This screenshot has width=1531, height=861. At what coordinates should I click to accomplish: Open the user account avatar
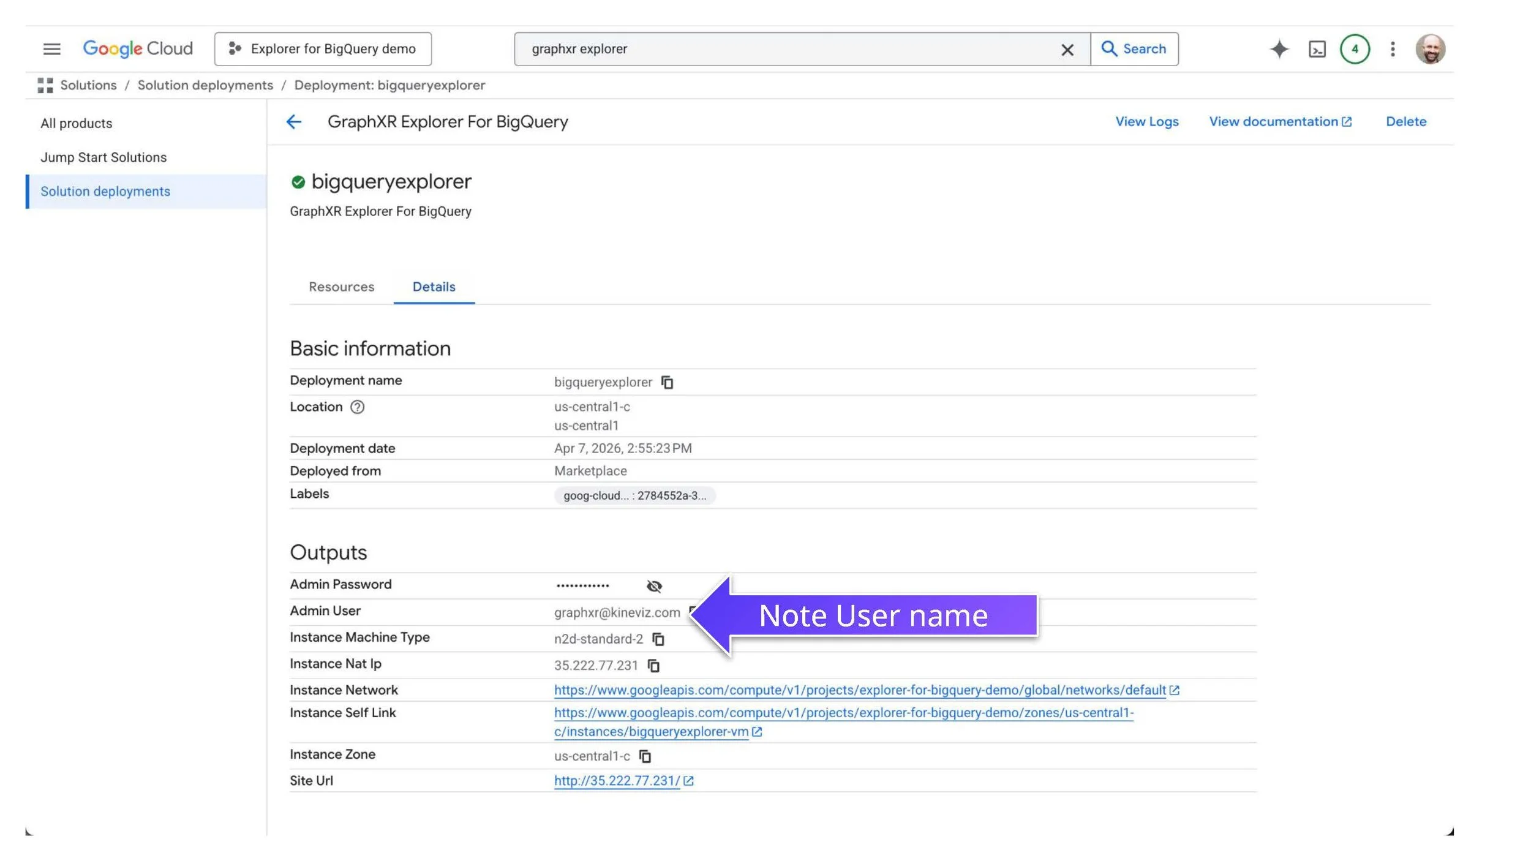click(x=1430, y=49)
